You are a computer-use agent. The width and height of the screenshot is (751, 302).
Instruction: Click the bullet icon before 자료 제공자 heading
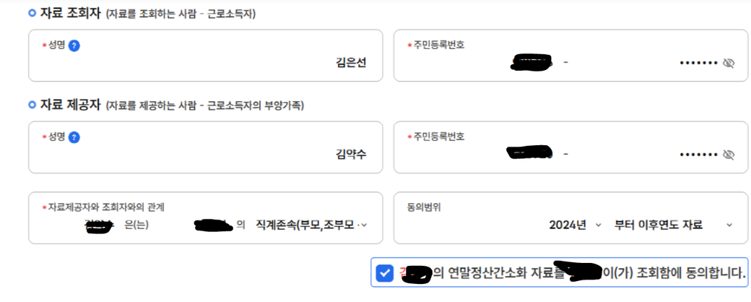pyautogui.click(x=32, y=105)
